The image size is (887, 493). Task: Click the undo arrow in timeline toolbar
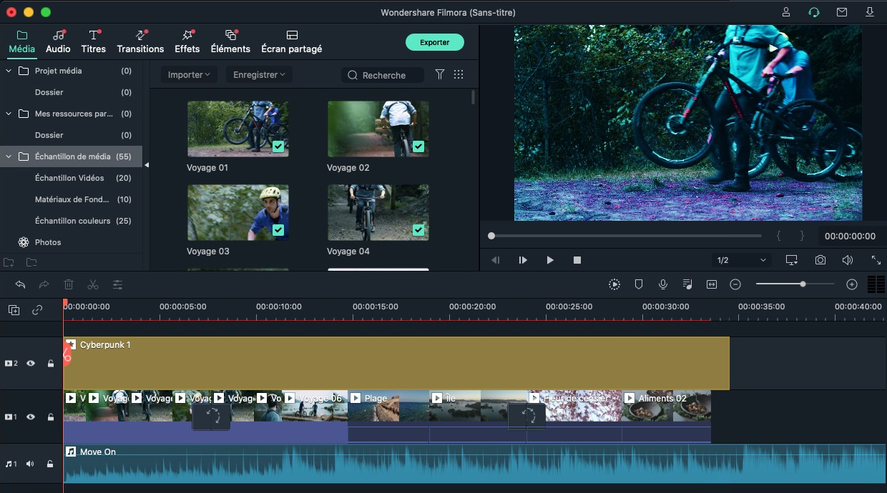tap(20, 284)
